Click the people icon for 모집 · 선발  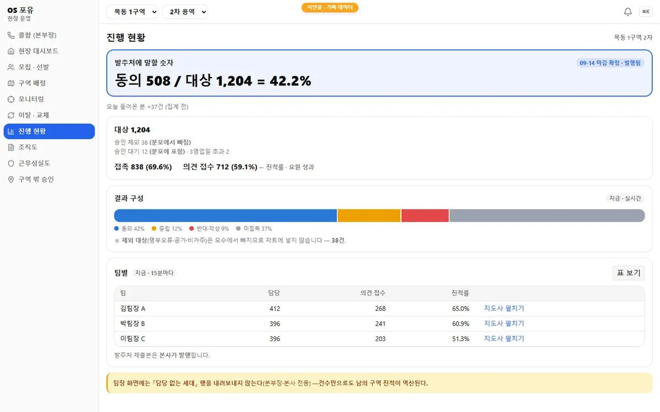coord(11,67)
